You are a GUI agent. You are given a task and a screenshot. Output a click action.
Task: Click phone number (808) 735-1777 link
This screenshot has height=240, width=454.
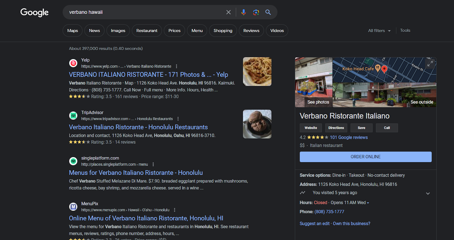point(329,212)
